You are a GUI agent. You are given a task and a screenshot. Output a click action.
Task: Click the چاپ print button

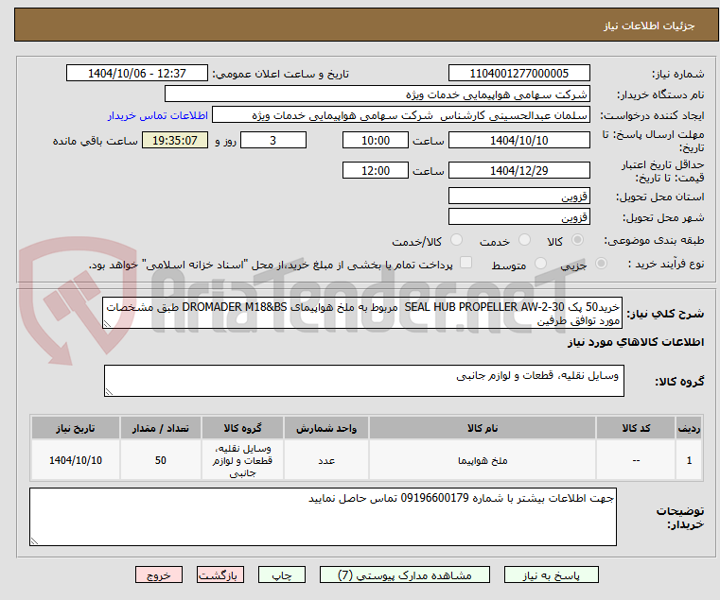click(282, 574)
